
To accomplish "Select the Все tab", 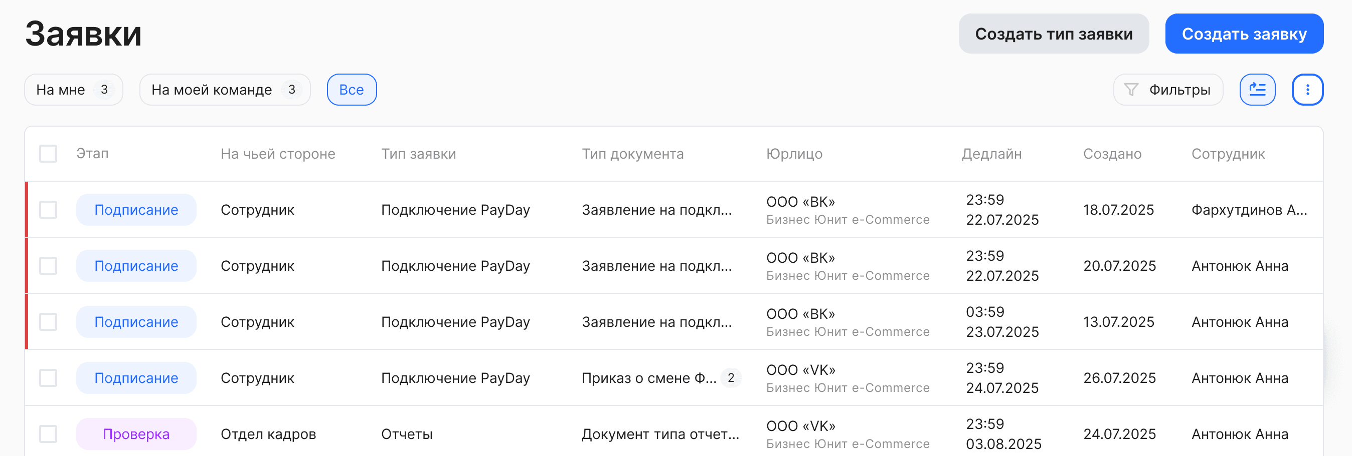I will (351, 90).
